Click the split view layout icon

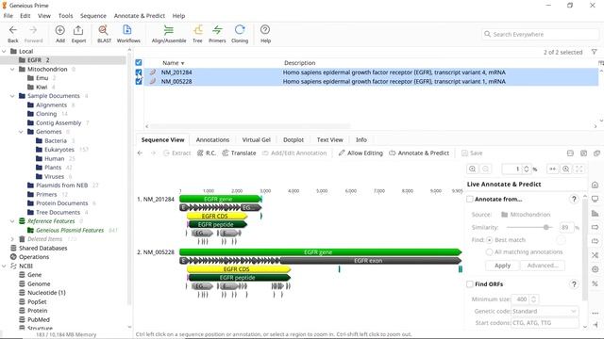tap(570, 153)
